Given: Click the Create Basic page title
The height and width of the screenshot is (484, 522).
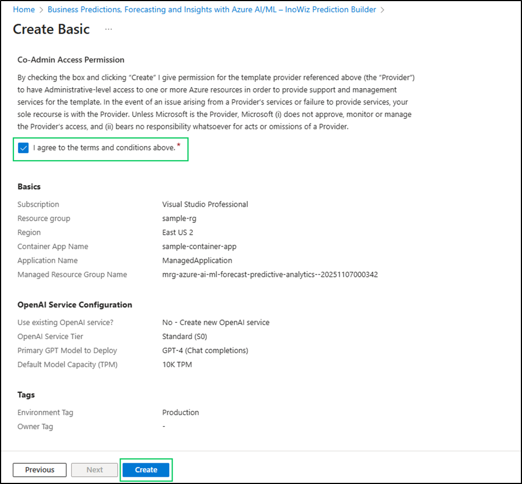Looking at the screenshot, I should [x=51, y=29].
